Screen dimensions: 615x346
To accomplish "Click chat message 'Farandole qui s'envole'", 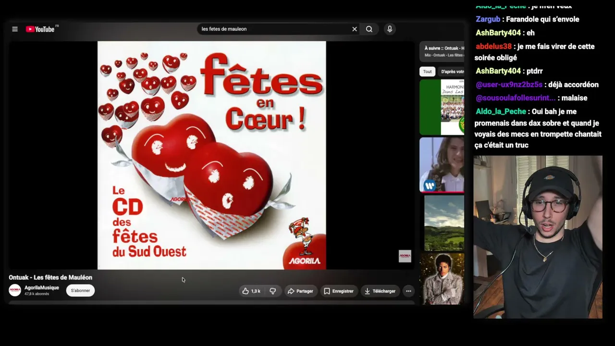I will click(542, 19).
